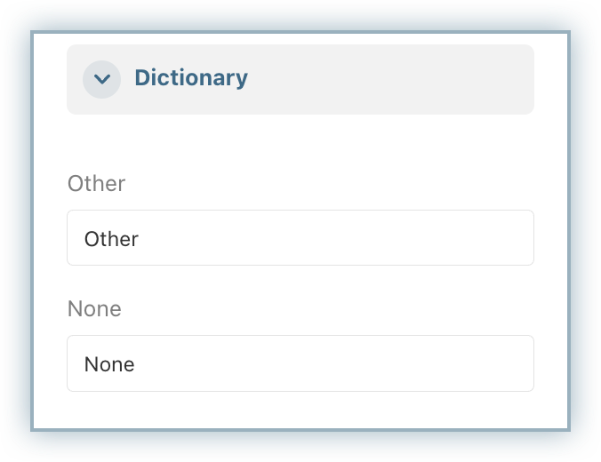Focus the Other text field
This screenshot has height=462, width=601.
point(300,238)
